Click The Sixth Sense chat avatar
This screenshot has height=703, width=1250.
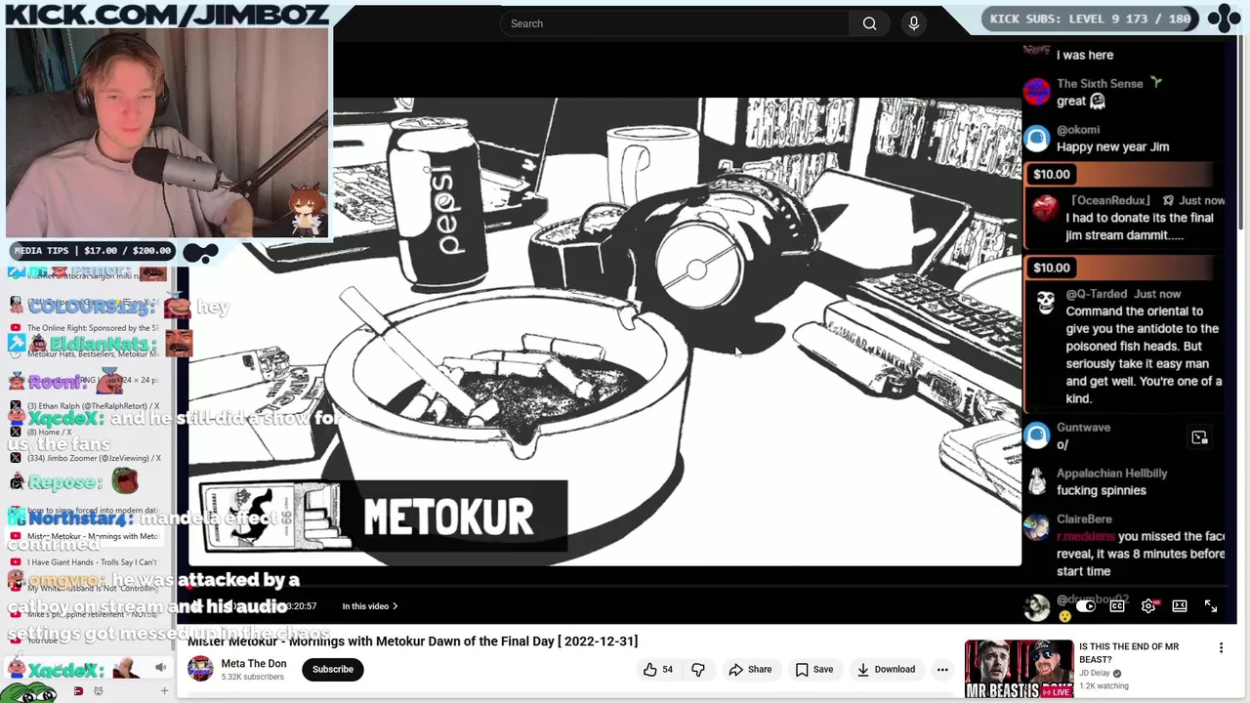(x=1037, y=92)
